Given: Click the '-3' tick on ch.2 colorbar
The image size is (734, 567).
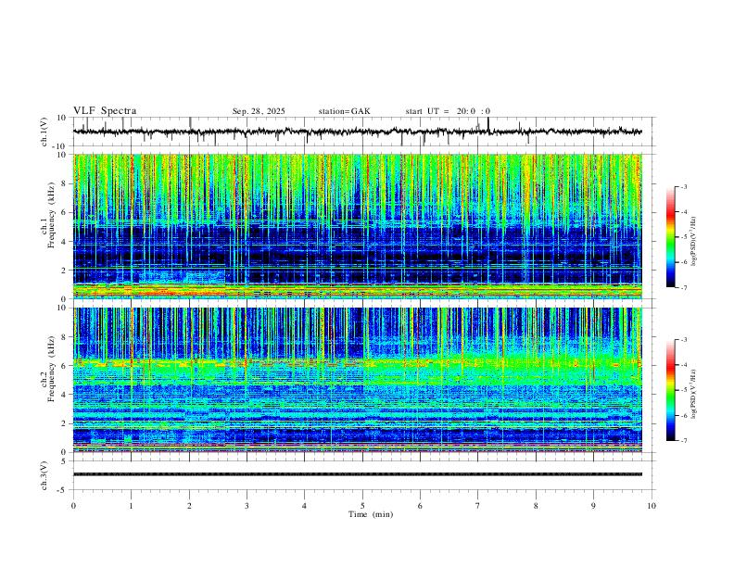Looking at the screenshot, I should click(684, 340).
